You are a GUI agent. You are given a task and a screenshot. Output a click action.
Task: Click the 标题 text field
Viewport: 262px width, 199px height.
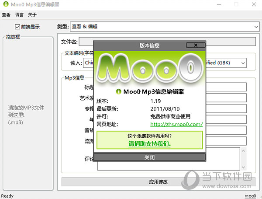coord(226,87)
